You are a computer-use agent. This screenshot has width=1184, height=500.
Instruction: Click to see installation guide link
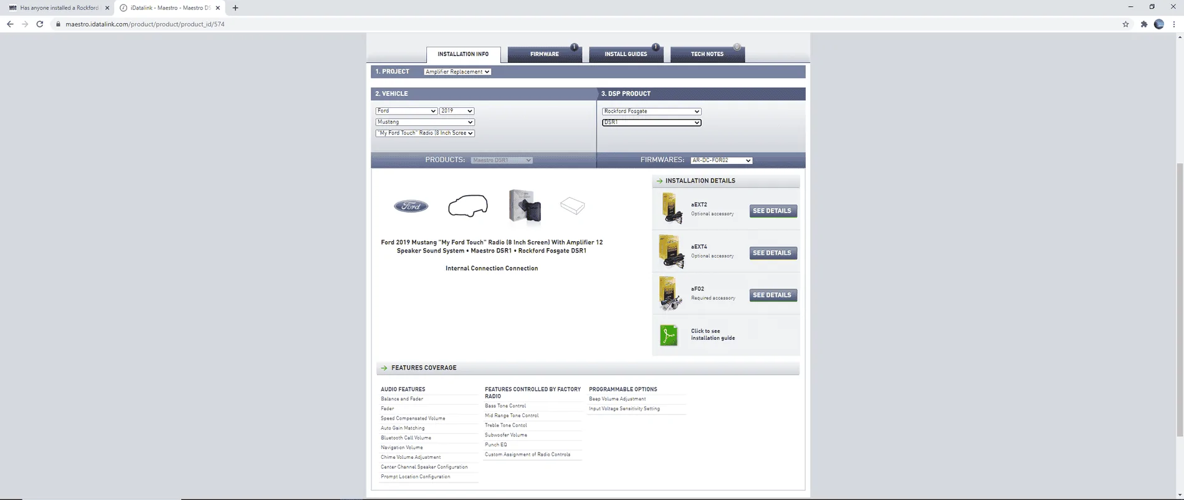713,335
